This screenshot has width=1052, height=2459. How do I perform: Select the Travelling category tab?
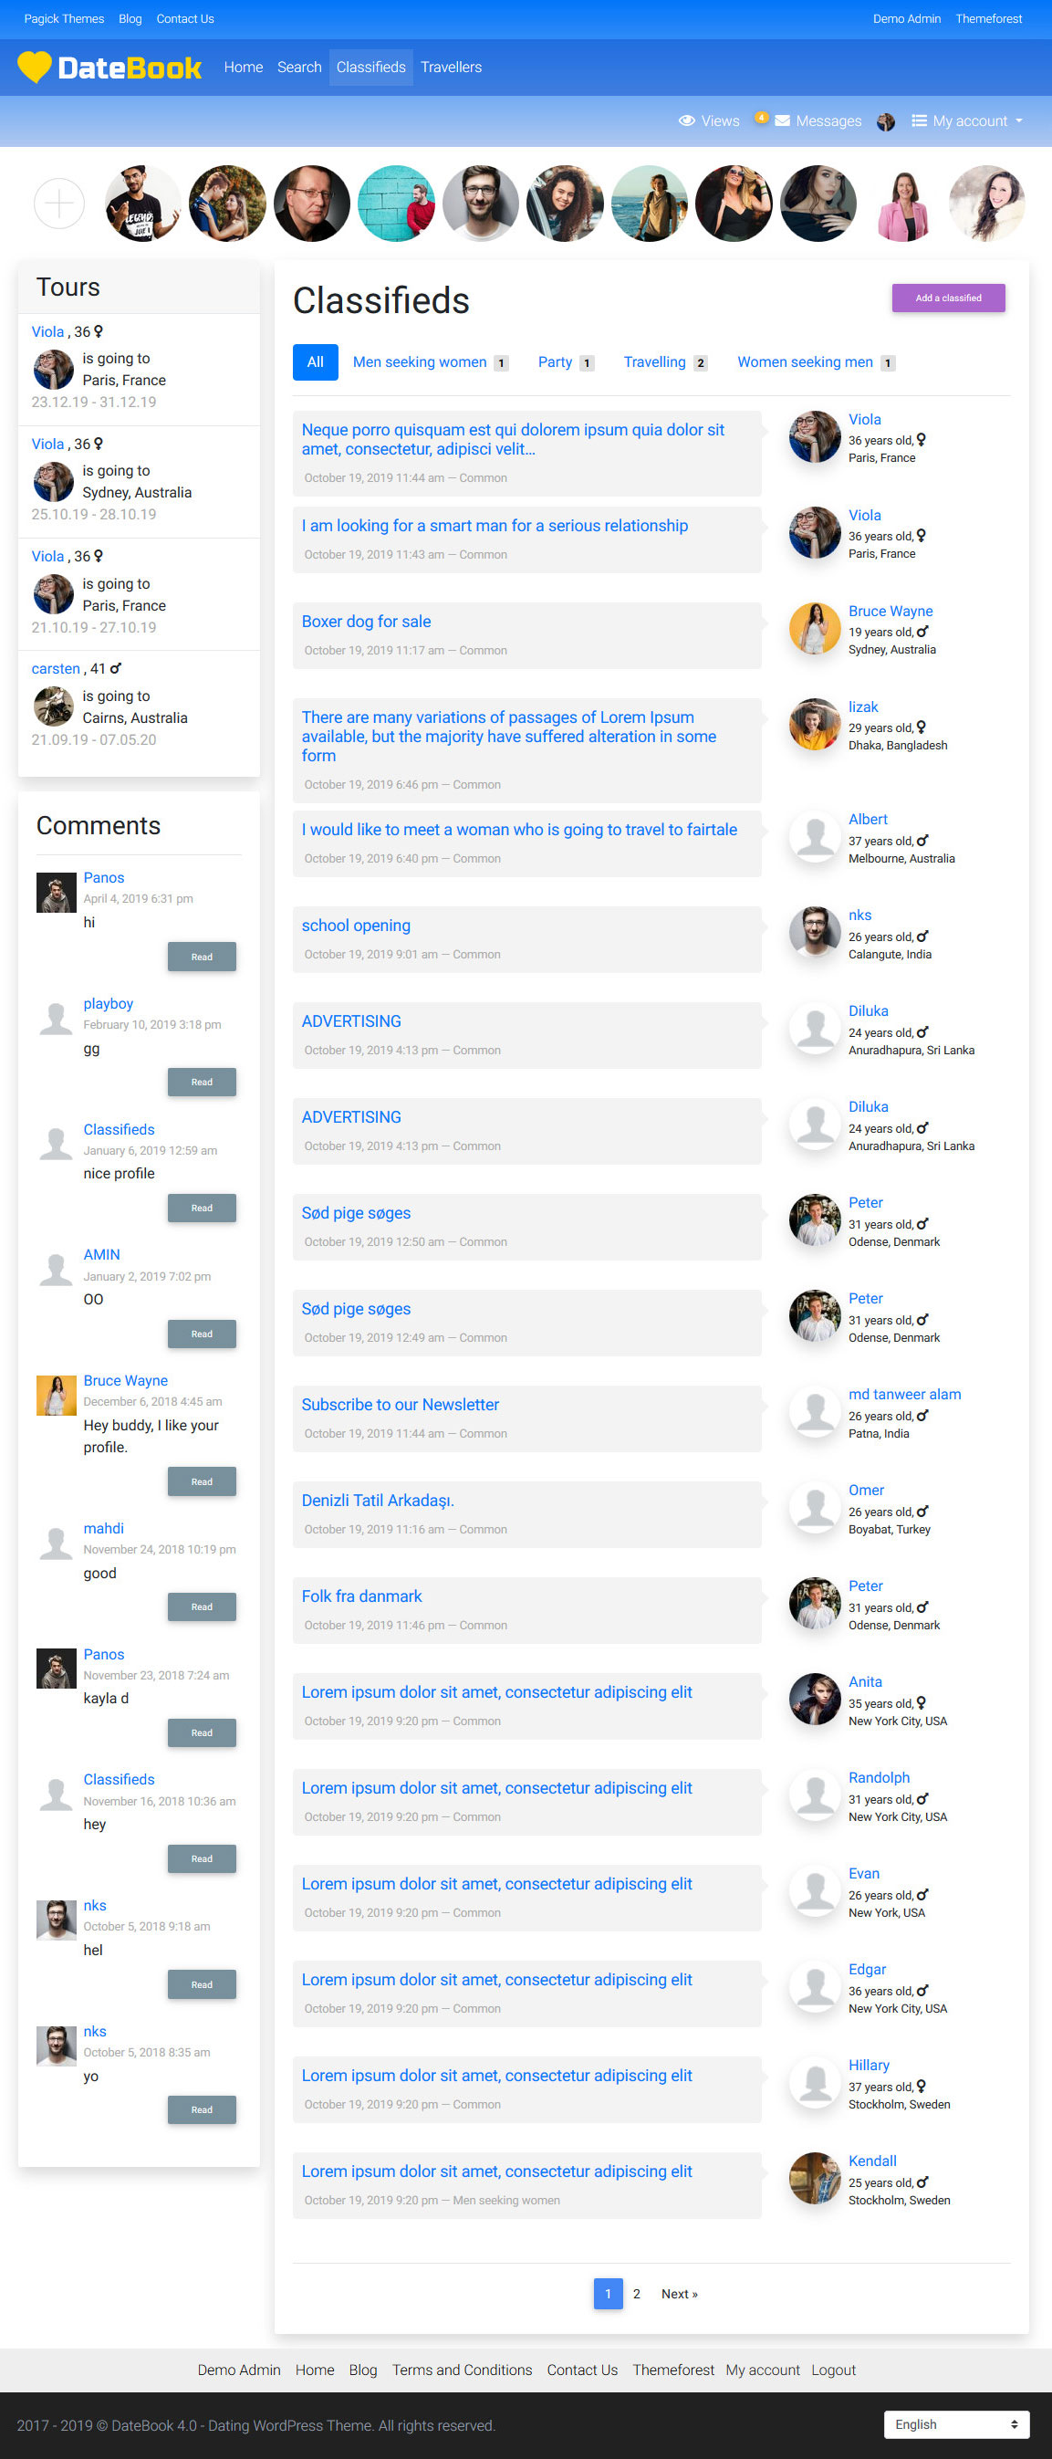click(654, 362)
